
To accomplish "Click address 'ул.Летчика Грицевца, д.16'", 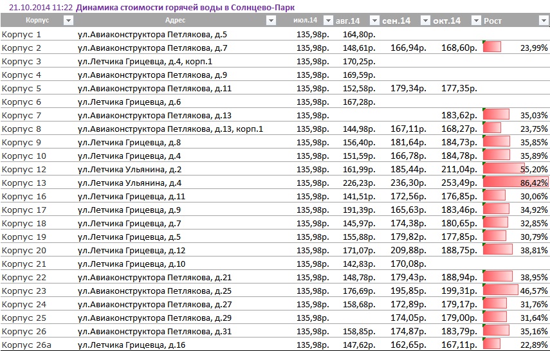I will pyautogui.click(x=131, y=345).
